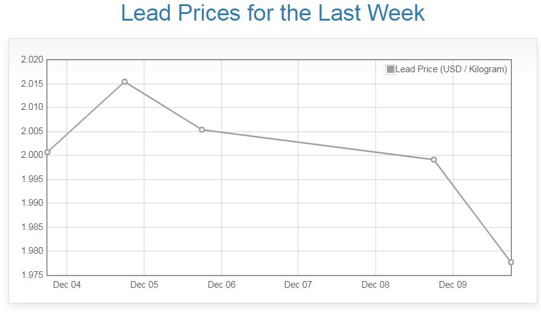
Task: Click the Dec 09 axis label
Action: point(452,285)
